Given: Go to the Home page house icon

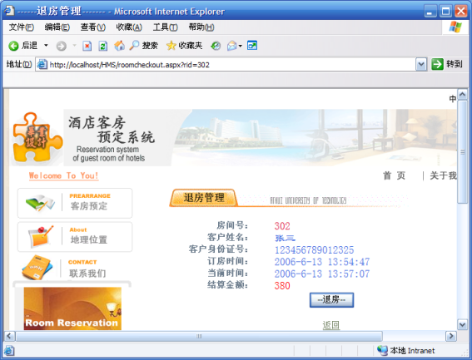Looking at the screenshot, I should 120,46.
